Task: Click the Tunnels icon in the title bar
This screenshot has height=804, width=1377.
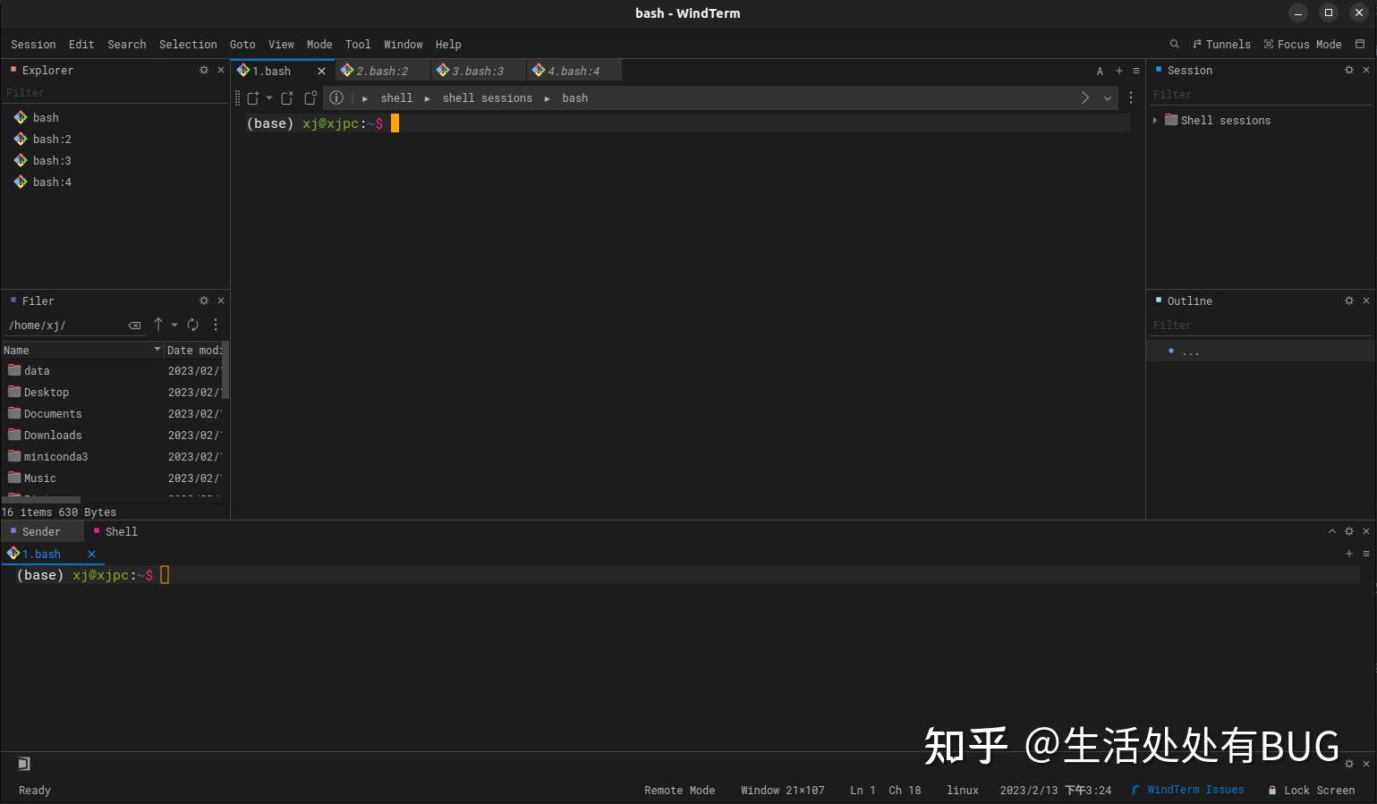Action: coord(1221,44)
